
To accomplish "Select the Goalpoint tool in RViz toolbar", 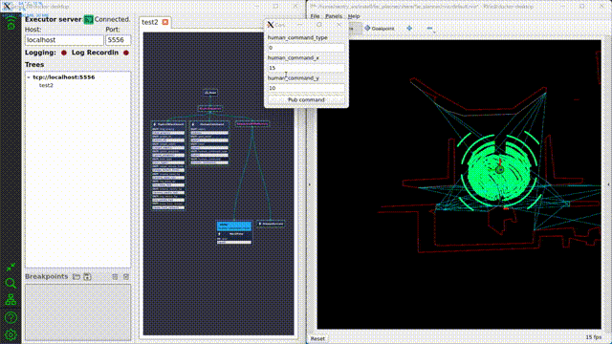I will 380,29.
